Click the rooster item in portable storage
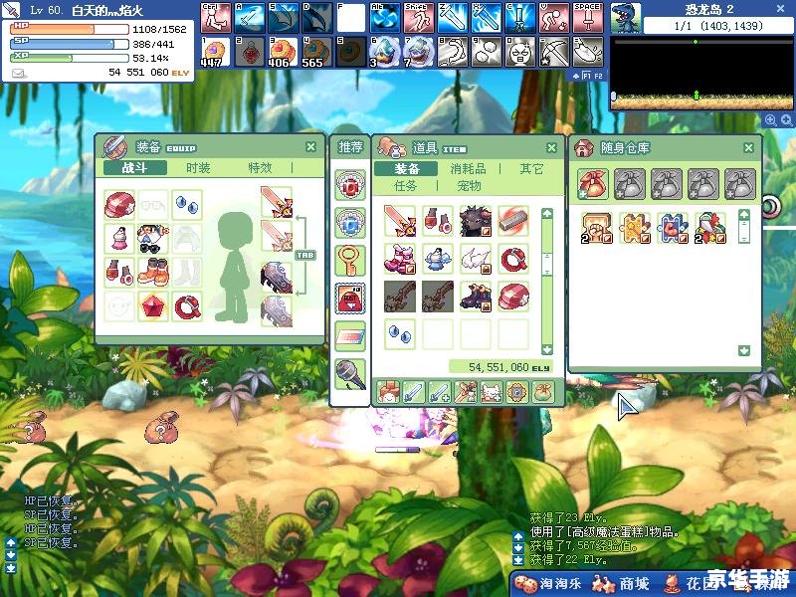The image size is (796, 597). [710, 228]
